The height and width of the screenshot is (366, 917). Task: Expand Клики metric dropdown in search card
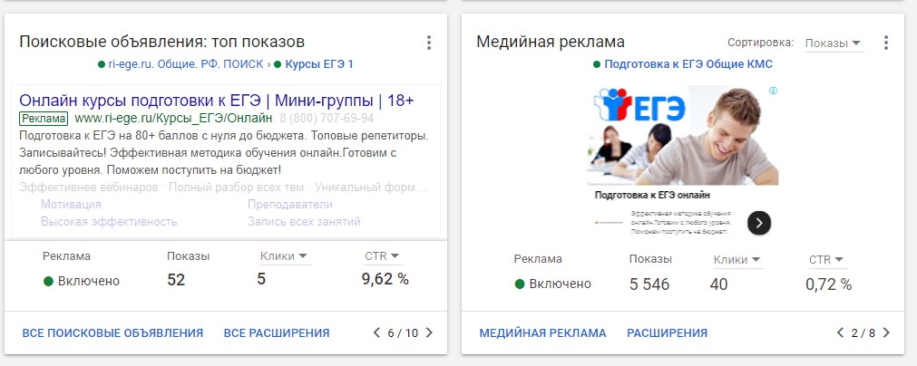point(285,256)
